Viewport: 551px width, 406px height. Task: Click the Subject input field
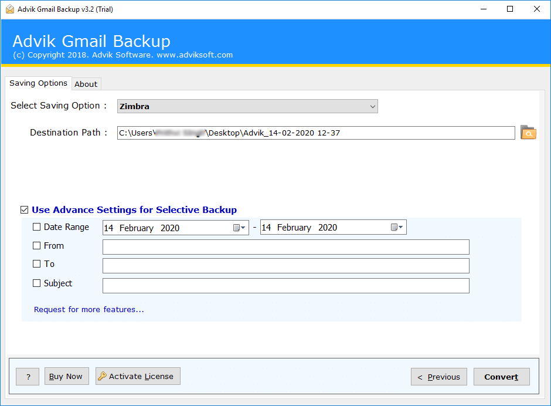click(285, 286)
